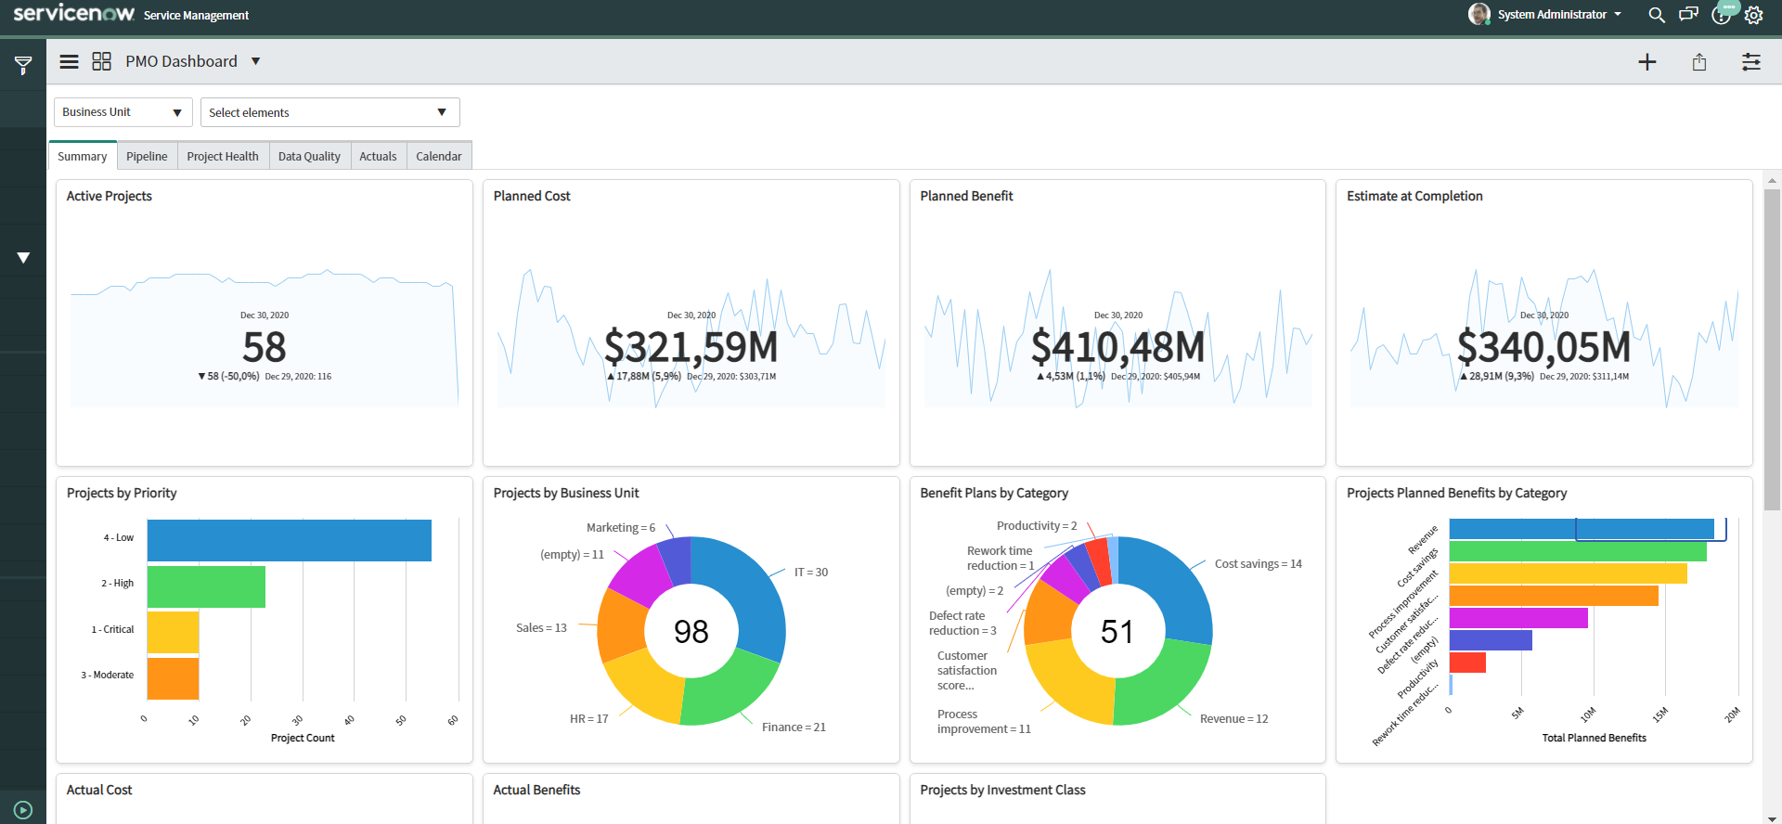This screenshot has width=1782, height=824.
Task: Click the Finance = 21 donut label
Action: (x=794, y=727)
